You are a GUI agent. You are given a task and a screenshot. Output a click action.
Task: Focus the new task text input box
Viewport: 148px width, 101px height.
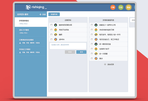[68, 46]
